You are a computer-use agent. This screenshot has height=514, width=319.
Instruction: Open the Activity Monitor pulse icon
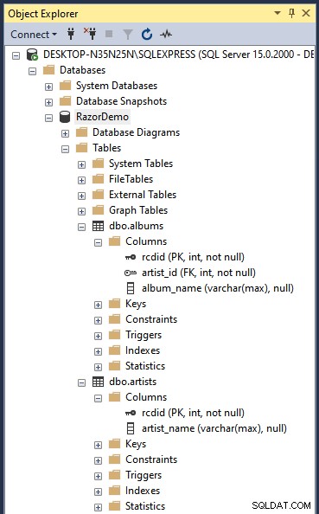(166, 34)
